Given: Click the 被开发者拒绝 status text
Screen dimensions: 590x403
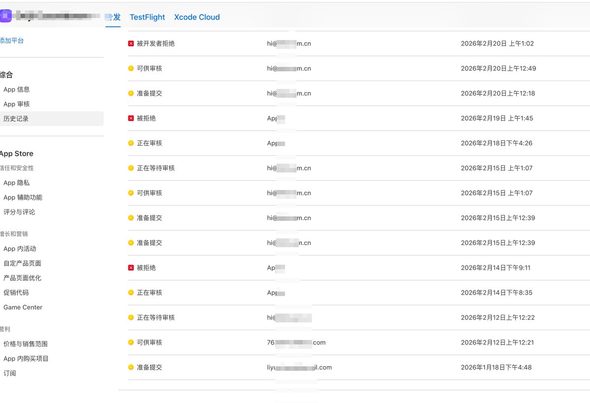Looking at the screenshot, I should click(156, 44).
